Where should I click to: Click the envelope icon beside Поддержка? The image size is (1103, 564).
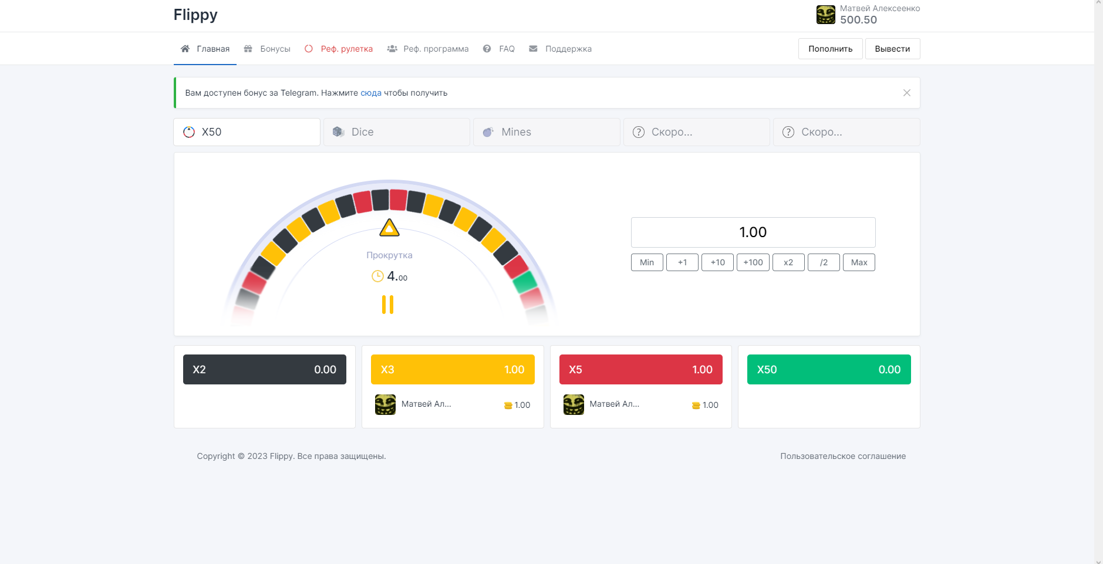tap(533, 49)
